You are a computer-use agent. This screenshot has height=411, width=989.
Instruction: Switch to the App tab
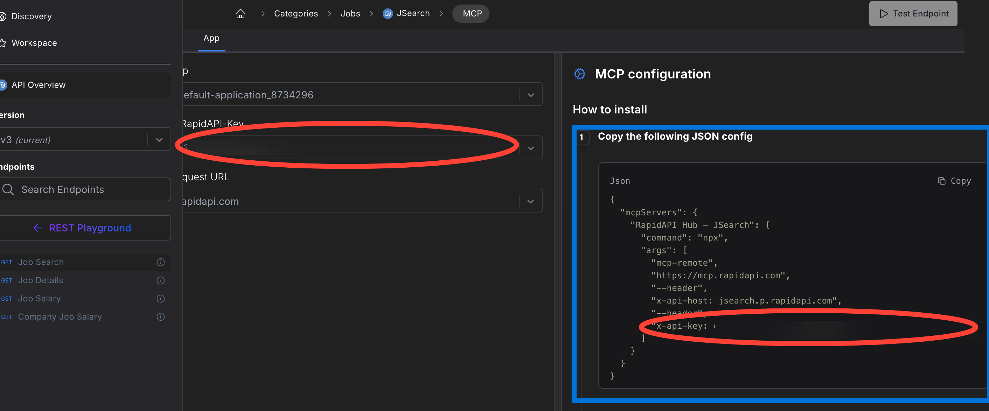(x=211, y=39)
